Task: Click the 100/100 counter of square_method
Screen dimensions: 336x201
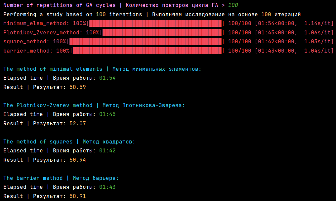Action: pyautogui.click(x=239, y=41)
